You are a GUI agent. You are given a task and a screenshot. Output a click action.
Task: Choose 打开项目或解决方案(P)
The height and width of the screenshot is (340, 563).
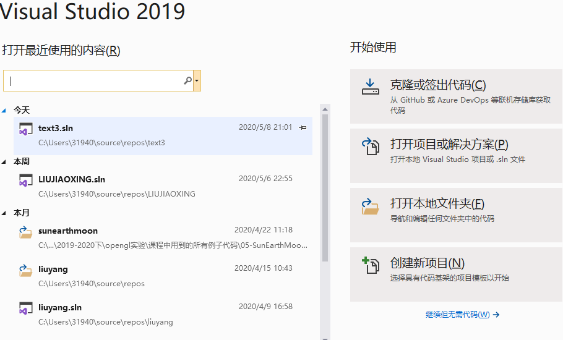tap(456, 156)
